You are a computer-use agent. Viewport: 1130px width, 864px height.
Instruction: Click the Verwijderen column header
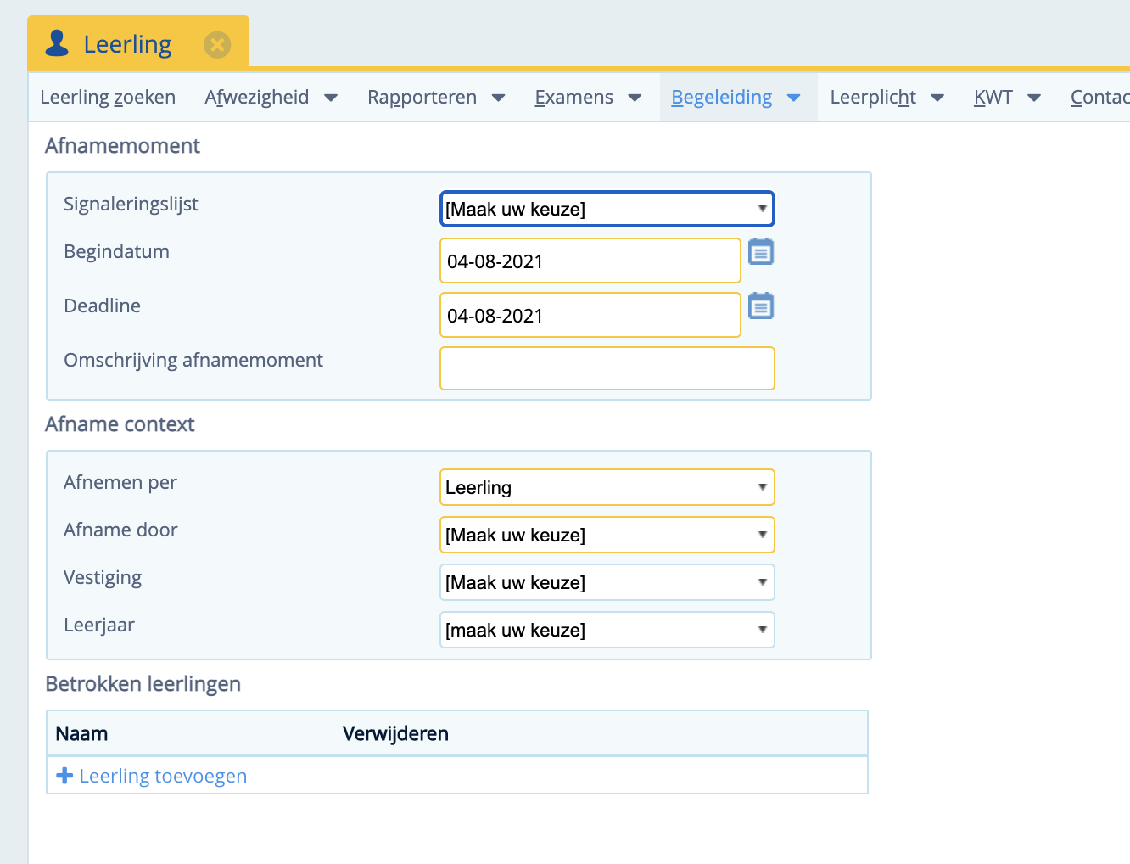[395, 733]
